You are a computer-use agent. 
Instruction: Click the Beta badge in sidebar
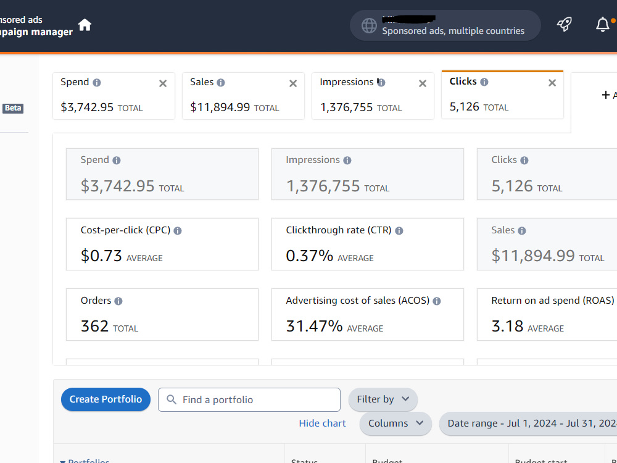pyautogui.click(x=13, y=108)
